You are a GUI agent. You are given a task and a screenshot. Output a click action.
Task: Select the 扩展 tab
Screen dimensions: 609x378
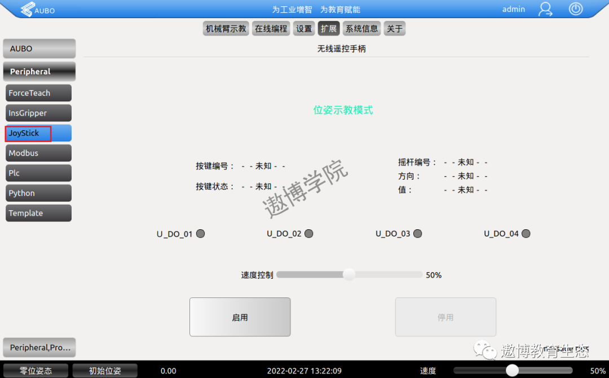329,28
